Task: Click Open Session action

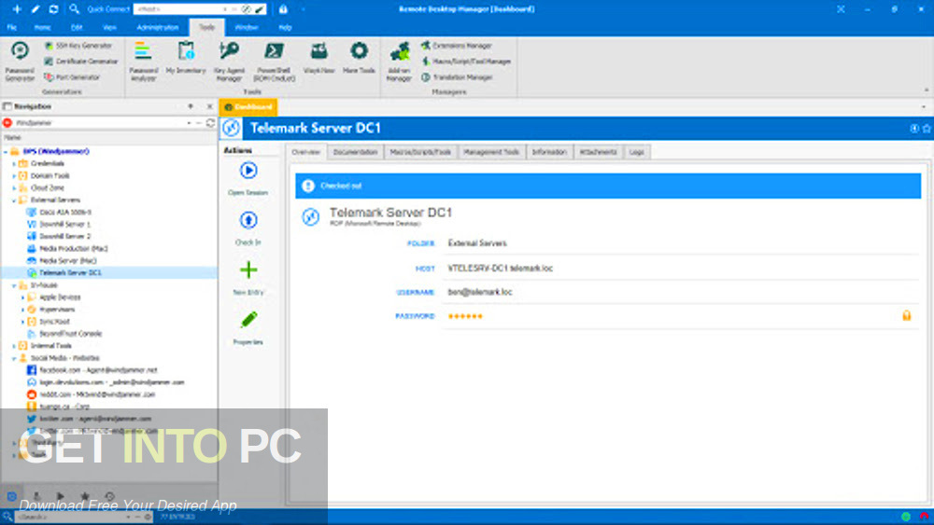Action: [248, 179]
